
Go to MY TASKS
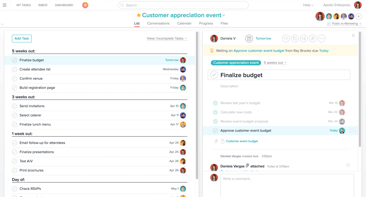click(x=24, y=5)
